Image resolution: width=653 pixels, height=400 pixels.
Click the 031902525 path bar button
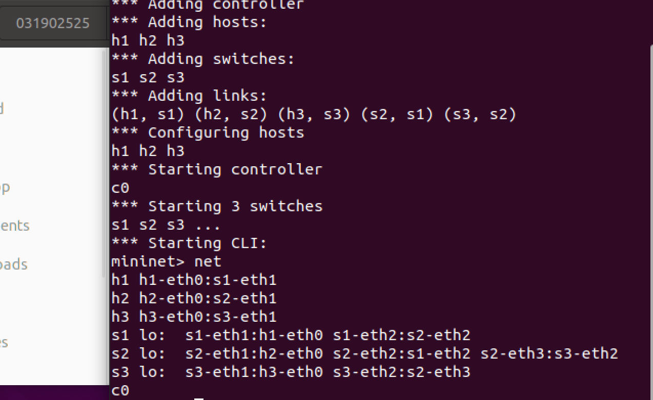(52, 24)
